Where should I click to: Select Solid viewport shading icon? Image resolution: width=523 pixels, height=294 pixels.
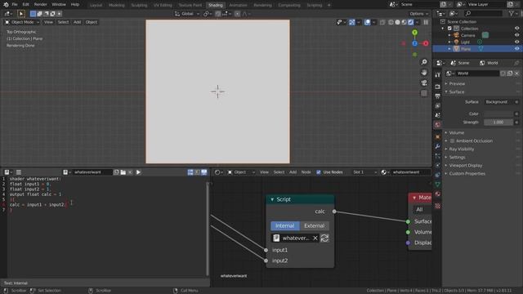(x=398, y=22)
